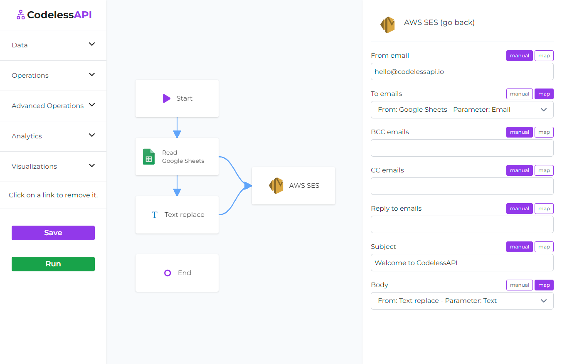Go back from AWS SES panel
The width and height of the screenshot is (562, 364).
[x=439, y=22]
